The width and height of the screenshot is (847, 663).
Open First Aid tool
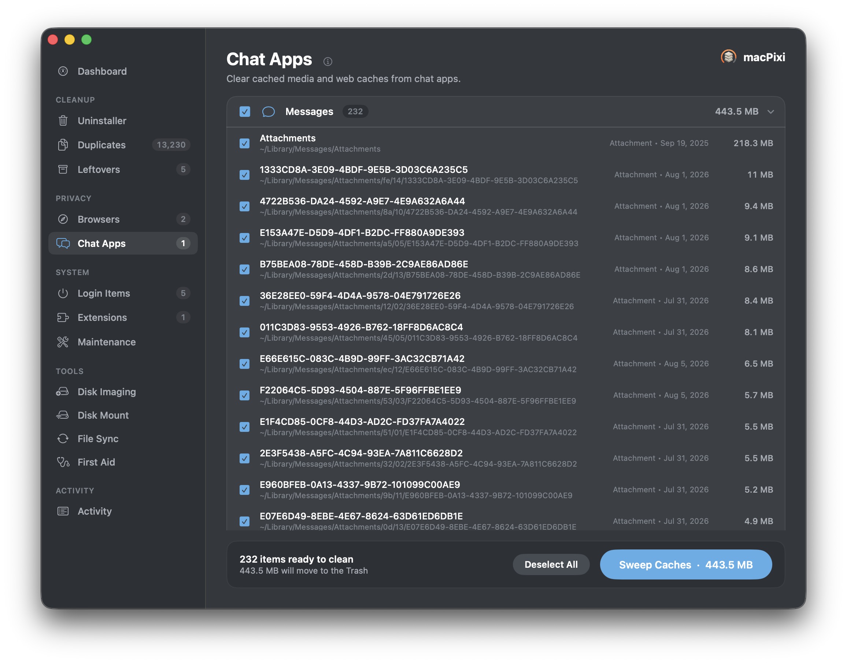pos(123,462)
